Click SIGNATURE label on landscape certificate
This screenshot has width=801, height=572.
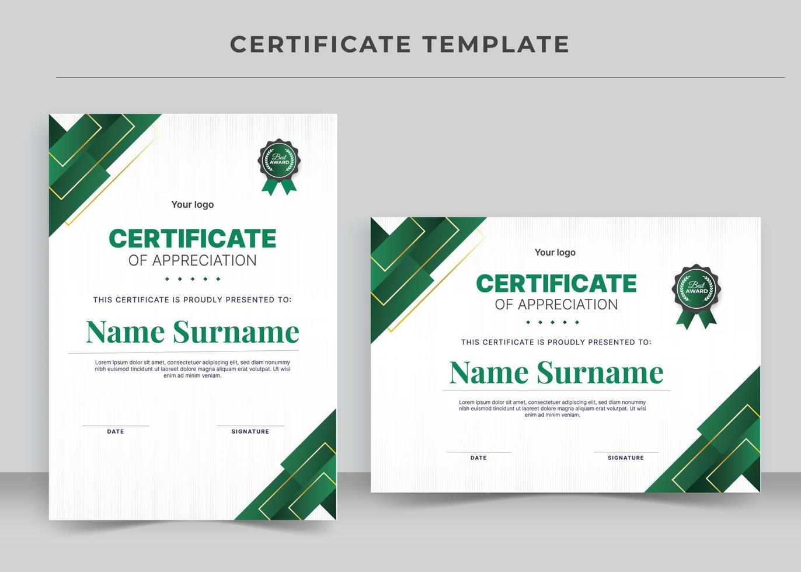tap(626, 458)
